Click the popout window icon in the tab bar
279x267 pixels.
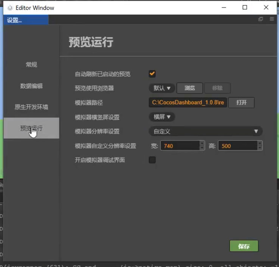[x=261, y=19]
